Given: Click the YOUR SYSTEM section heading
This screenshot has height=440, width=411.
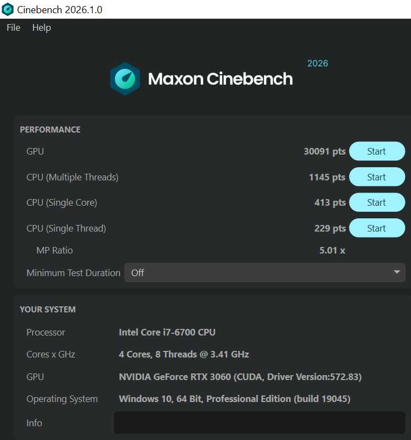Looking at the screenshot, I should (48, 310).
